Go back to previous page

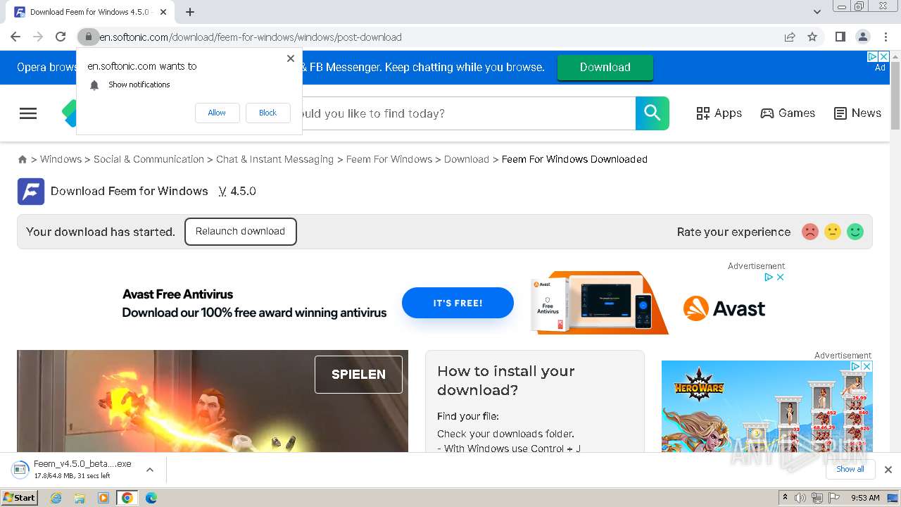click(x=15, y=37)
